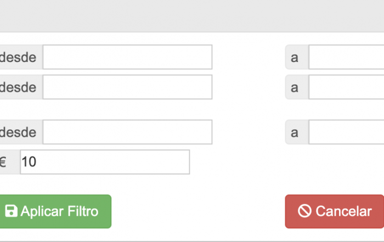The image size is (384, 242).
Task: Click the € symbol addon label
Action: 4,162
